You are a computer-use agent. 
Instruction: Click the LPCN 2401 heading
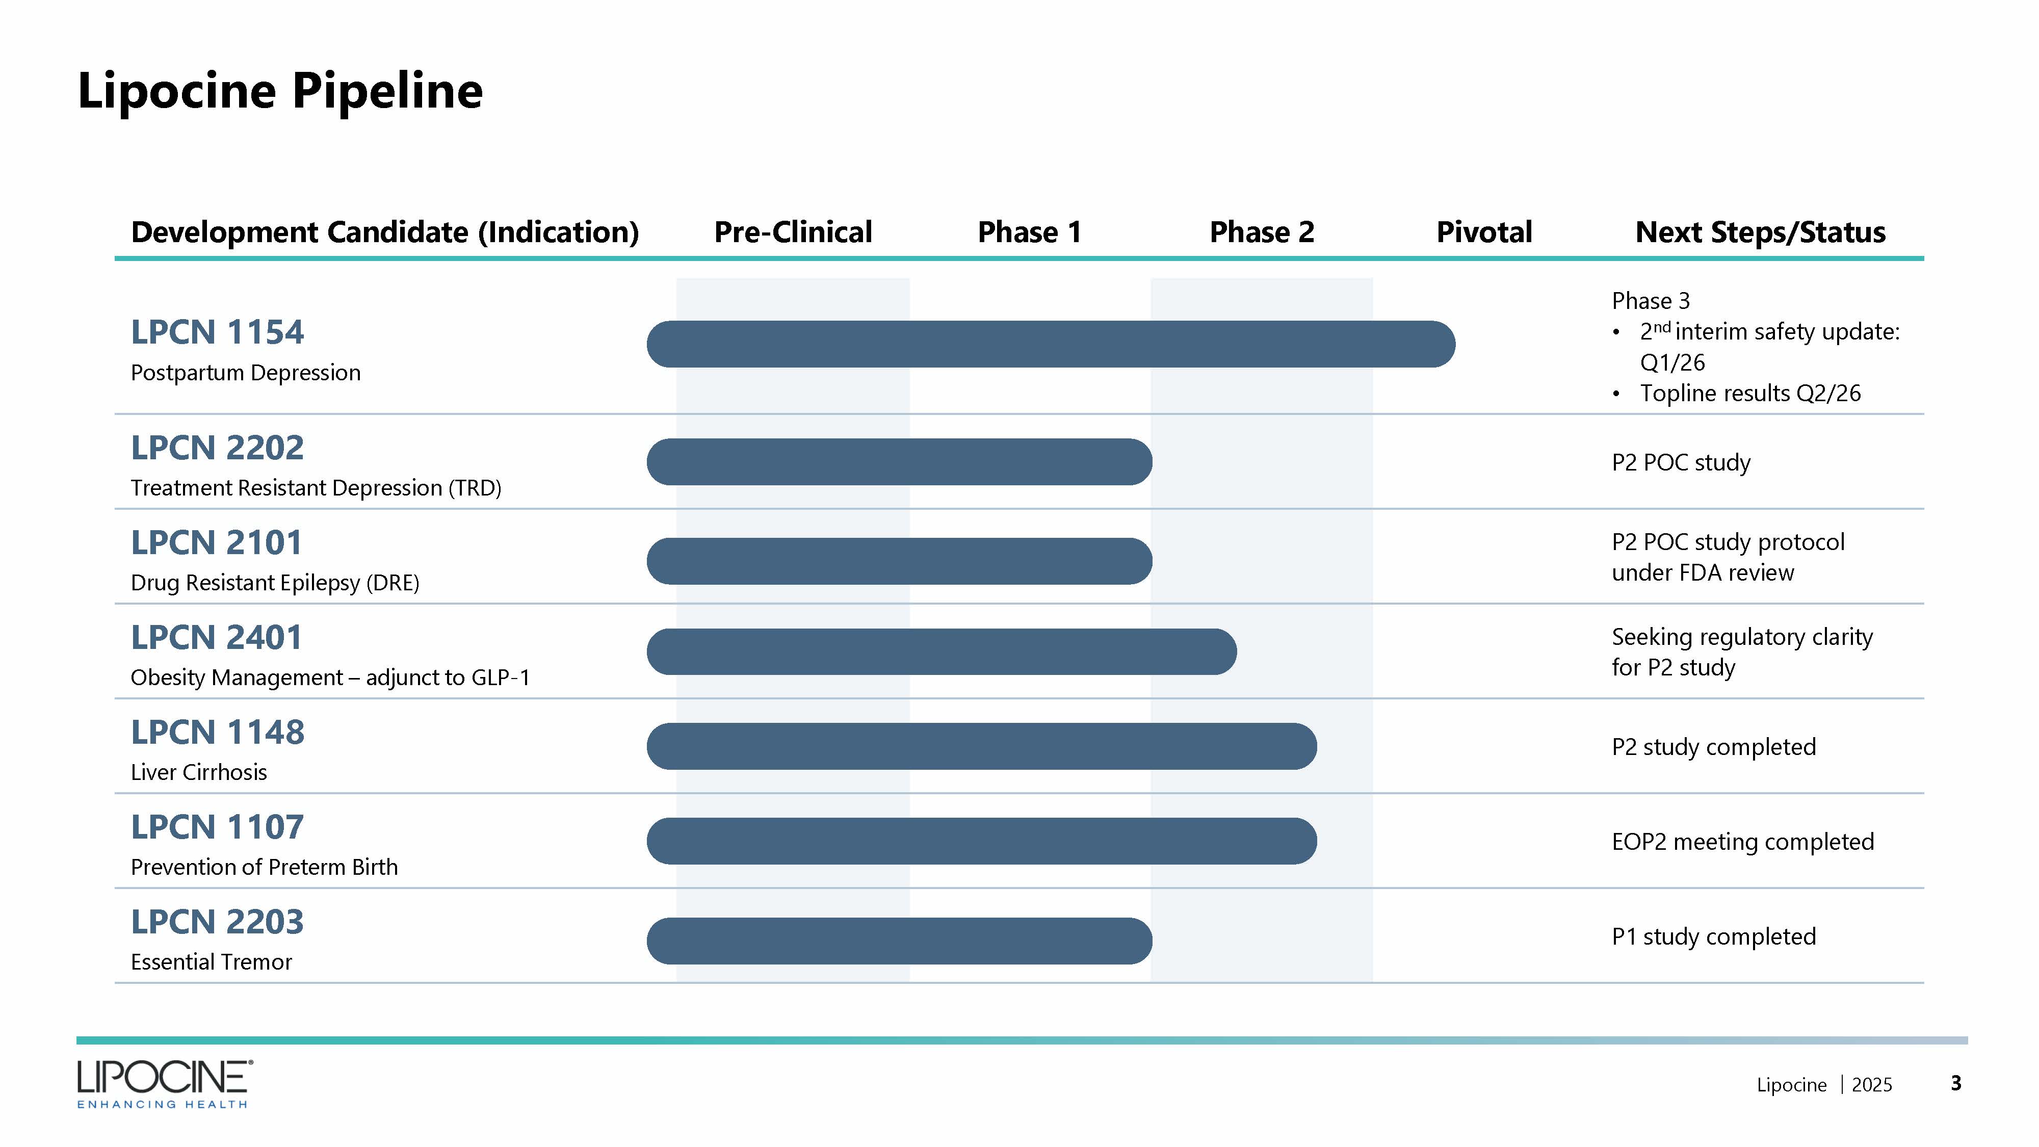point(216,638)
